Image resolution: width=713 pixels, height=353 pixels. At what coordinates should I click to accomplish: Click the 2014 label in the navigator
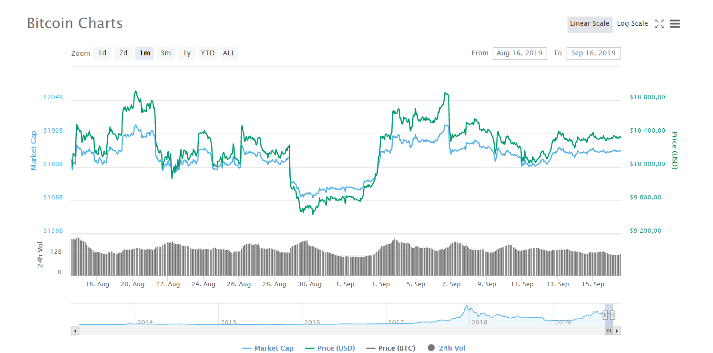tap(145, 322)
